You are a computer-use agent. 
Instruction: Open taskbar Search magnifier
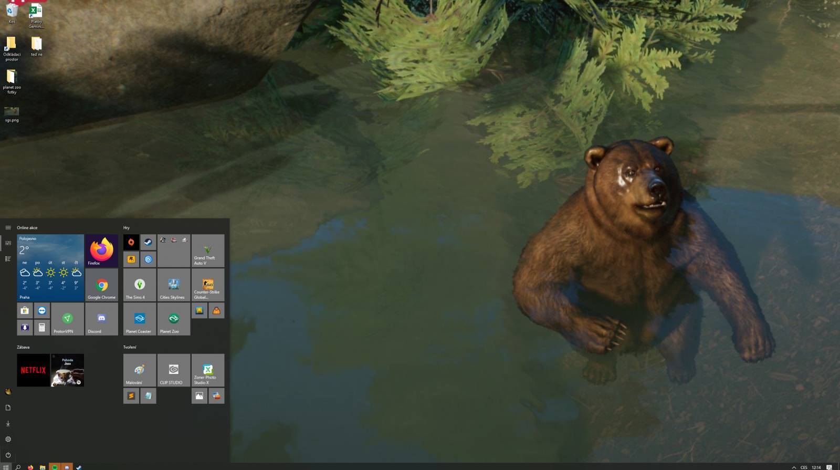pos(18,467)
